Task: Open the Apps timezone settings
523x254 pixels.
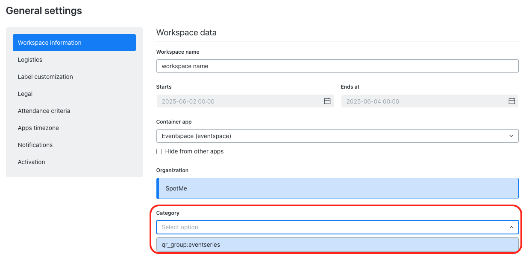Action: (x=38, y=128)
